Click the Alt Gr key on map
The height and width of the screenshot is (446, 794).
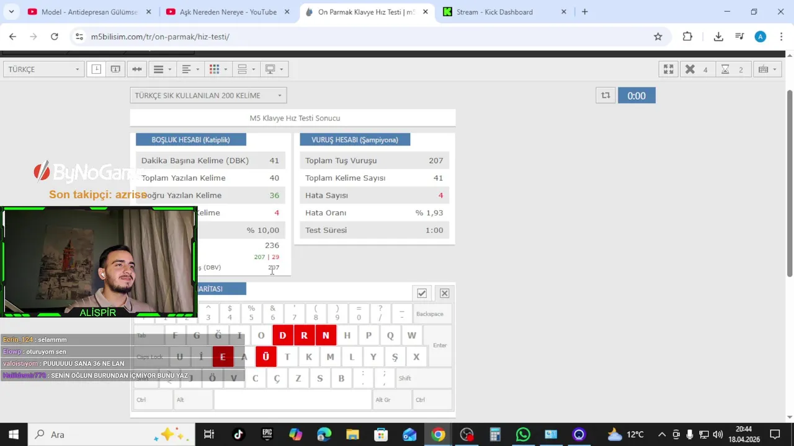click(391, 400)
